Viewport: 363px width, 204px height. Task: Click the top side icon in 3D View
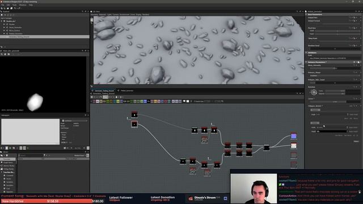(x=92, y=20)
